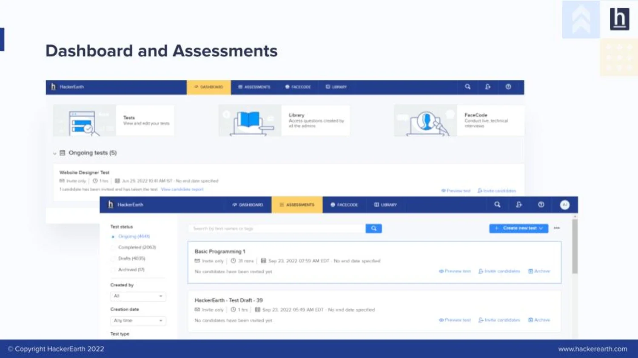Click blue search button beside test search field
Viewport: 638px width, 358px height.
point(374,229)
